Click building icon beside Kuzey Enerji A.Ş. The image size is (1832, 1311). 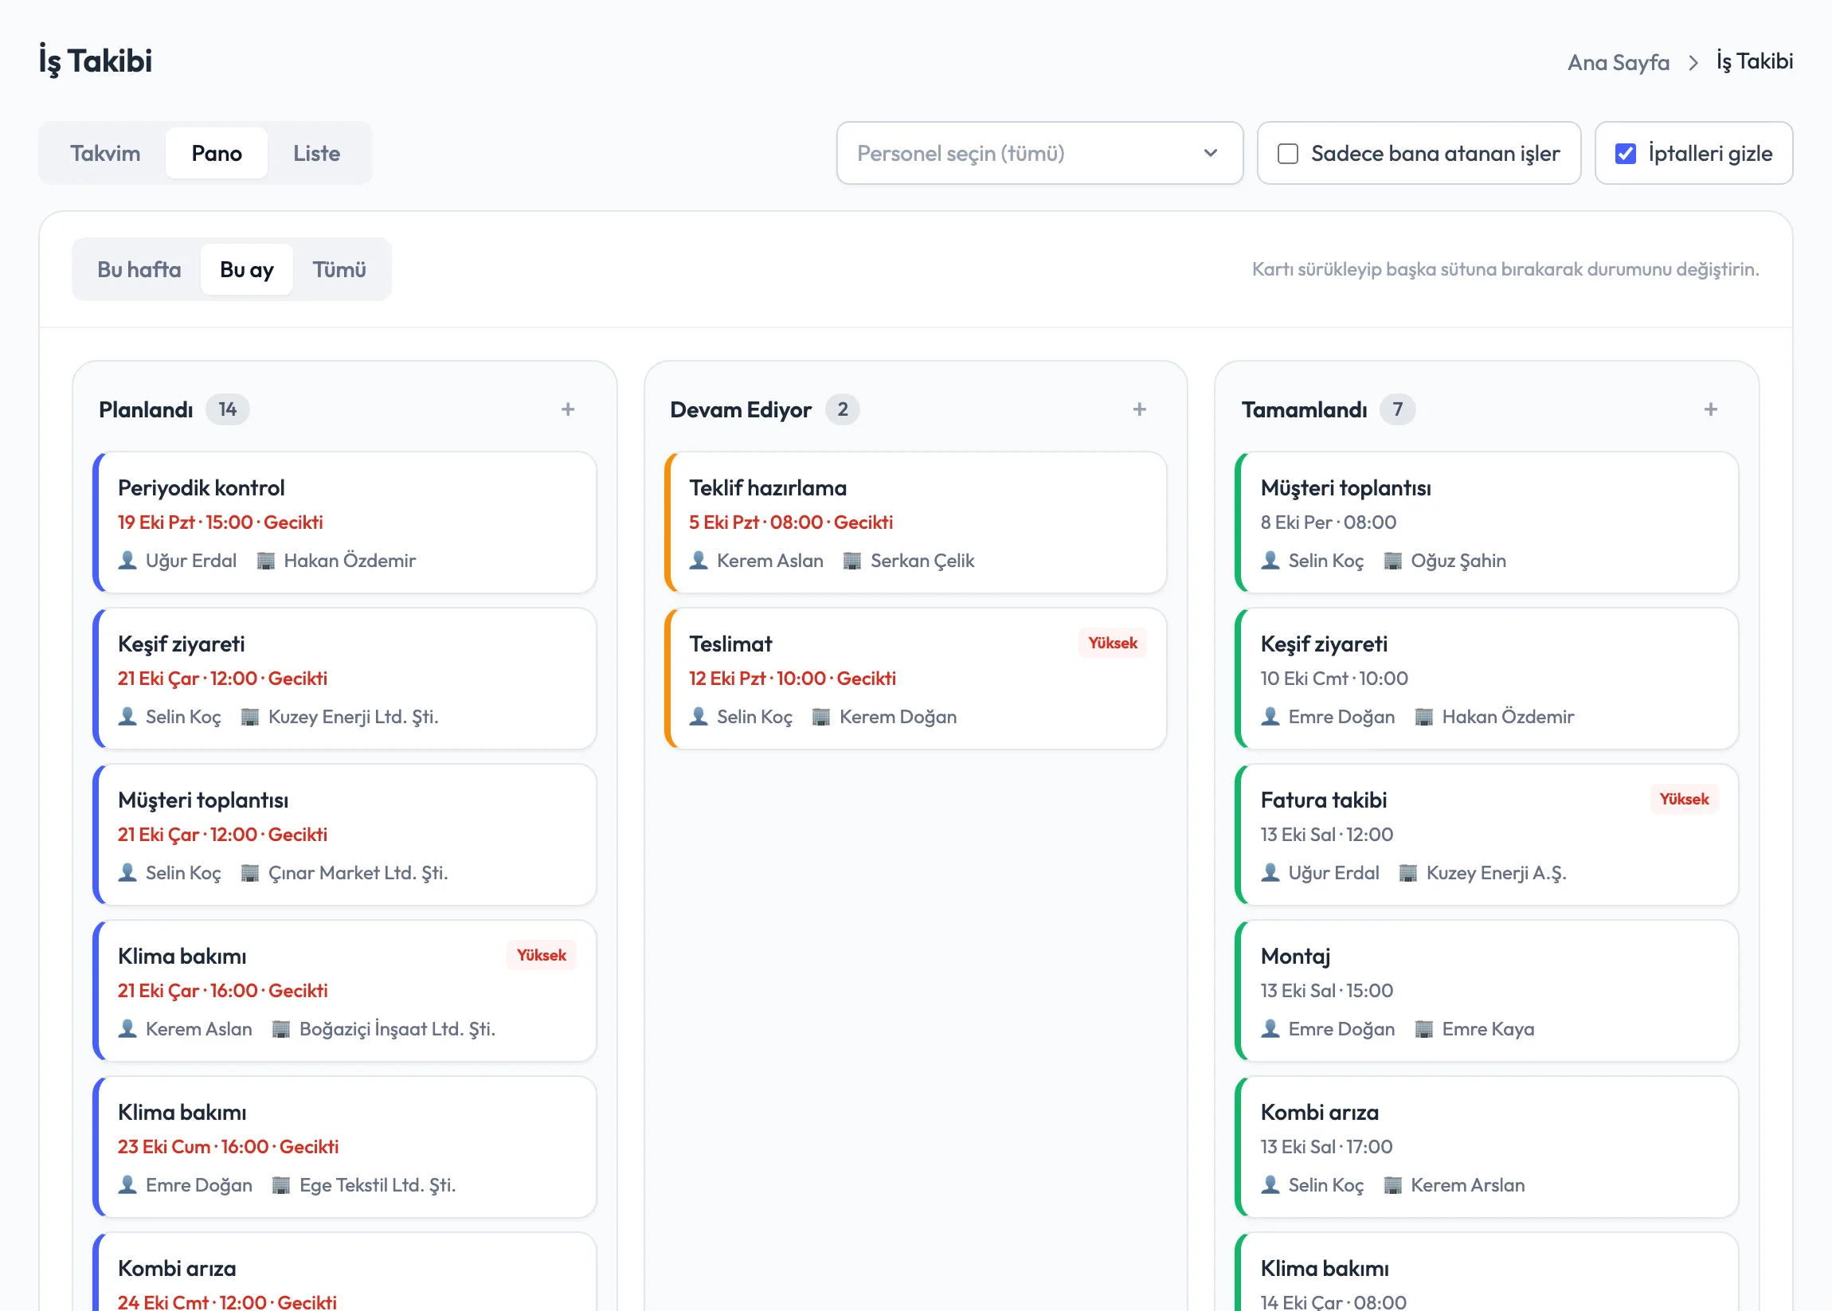(x=1408, y=872)
